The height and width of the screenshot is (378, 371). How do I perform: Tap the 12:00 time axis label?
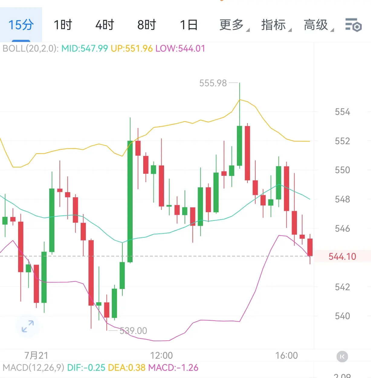[x=161, y=355]
